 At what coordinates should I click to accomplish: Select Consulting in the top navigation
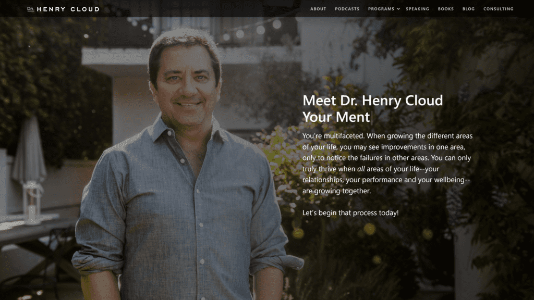498,9
